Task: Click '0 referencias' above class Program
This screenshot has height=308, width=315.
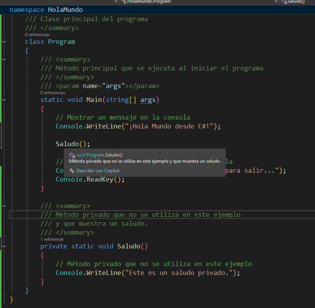Action: [x=37, y=35]
